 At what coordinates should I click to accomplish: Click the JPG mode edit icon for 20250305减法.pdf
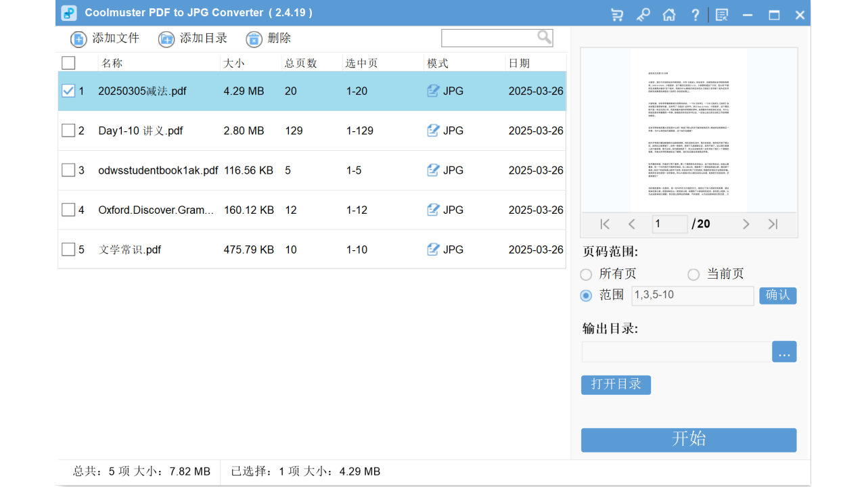coord(432,90)
